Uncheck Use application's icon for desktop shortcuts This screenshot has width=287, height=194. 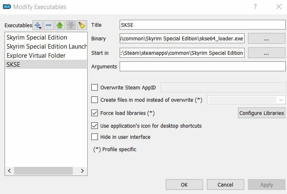[x=95, y=126]
